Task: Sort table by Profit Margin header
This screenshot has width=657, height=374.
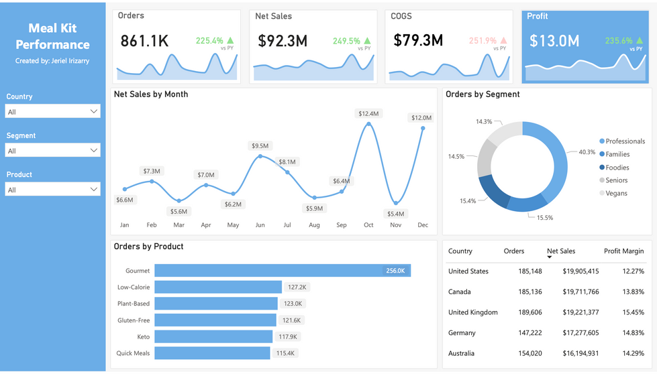Action: (x=623, y=251)
